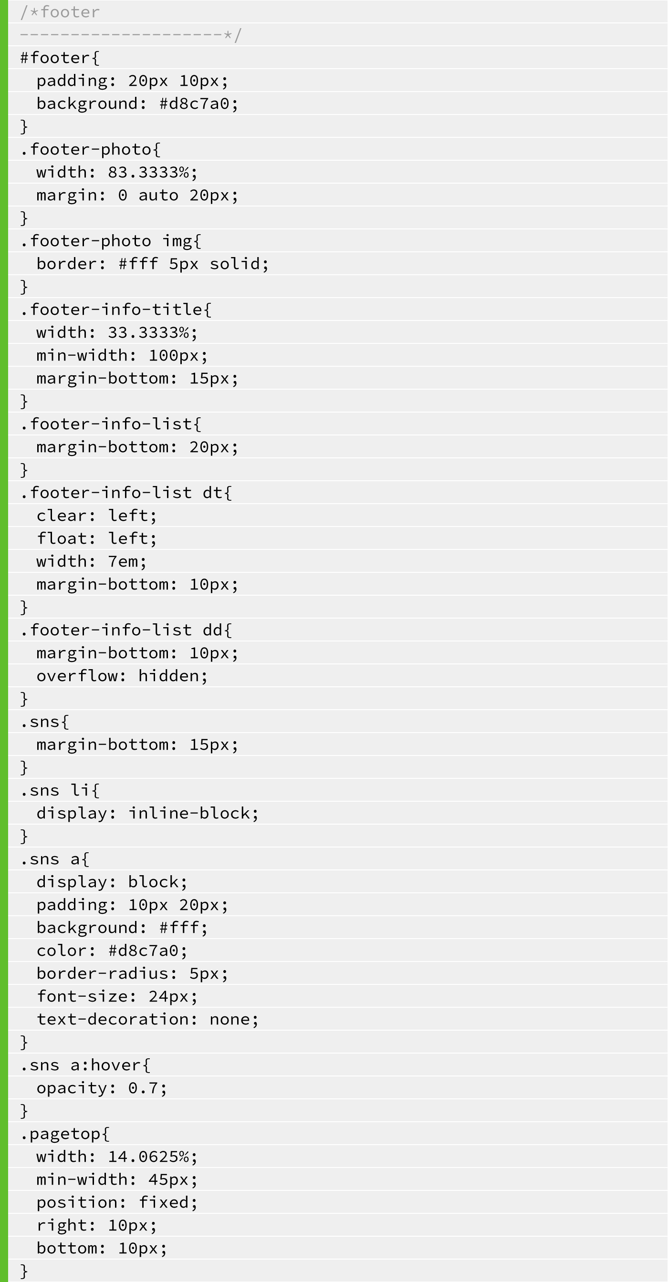This screenshot has width=668, height=1282.
Task: Select the 'width: 83.3333%;' line
Action: (117, 172)
